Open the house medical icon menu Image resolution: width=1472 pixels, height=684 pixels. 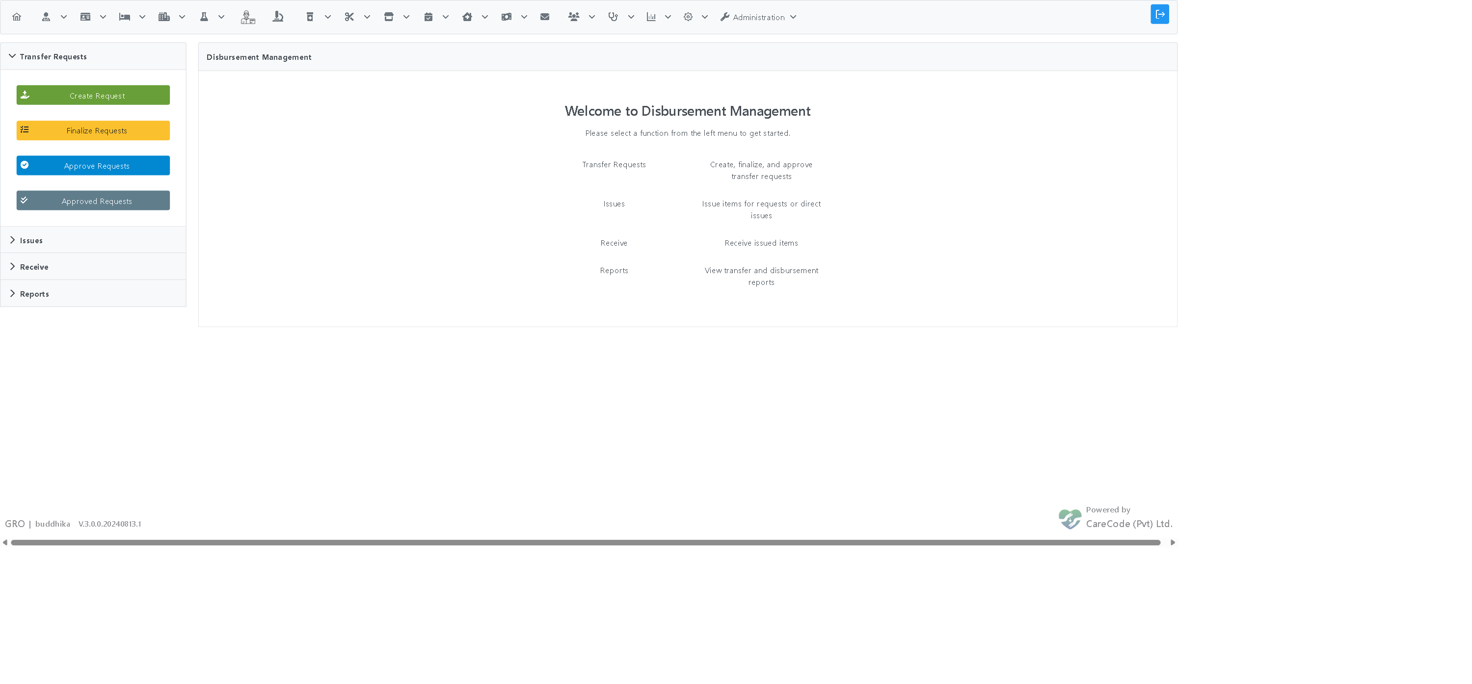(467, 17)
